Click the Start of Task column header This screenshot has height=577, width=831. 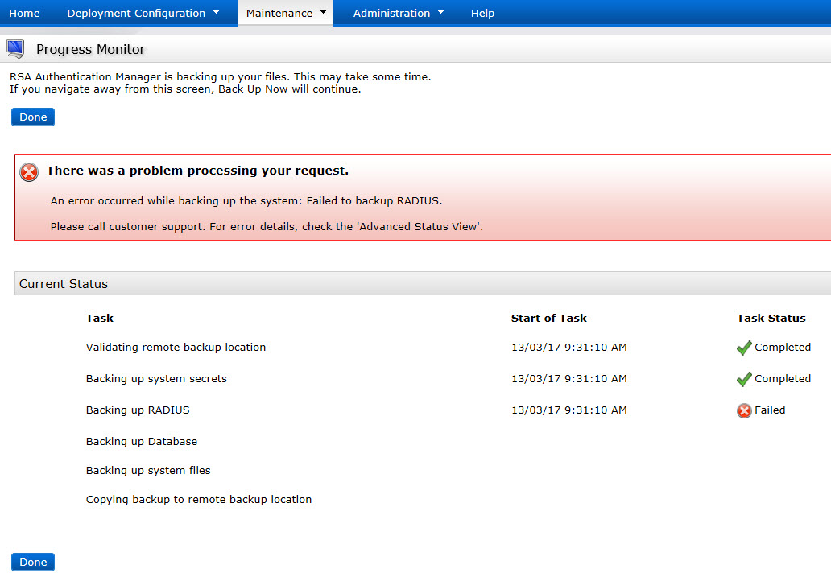coord(548,318)
